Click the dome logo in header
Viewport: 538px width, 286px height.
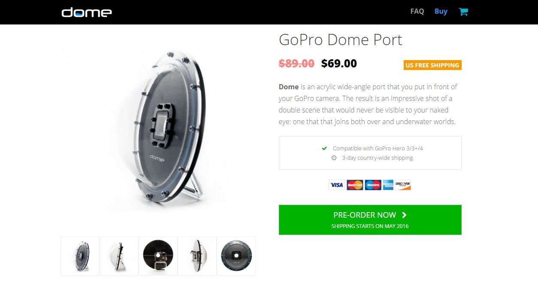[x=87, y=12]
